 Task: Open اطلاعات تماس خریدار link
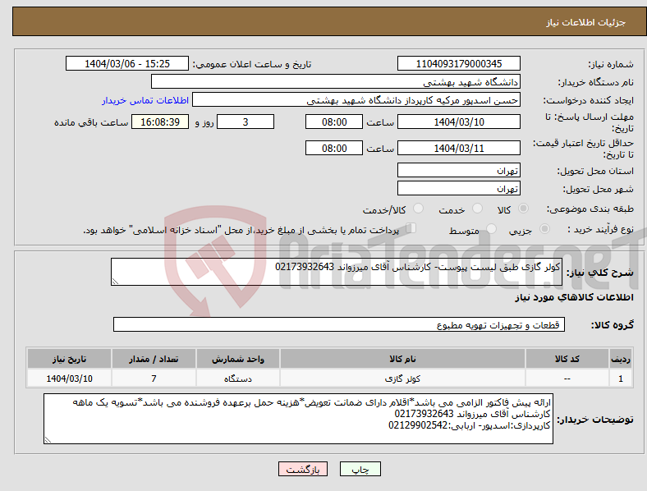(x=145, y=100)
